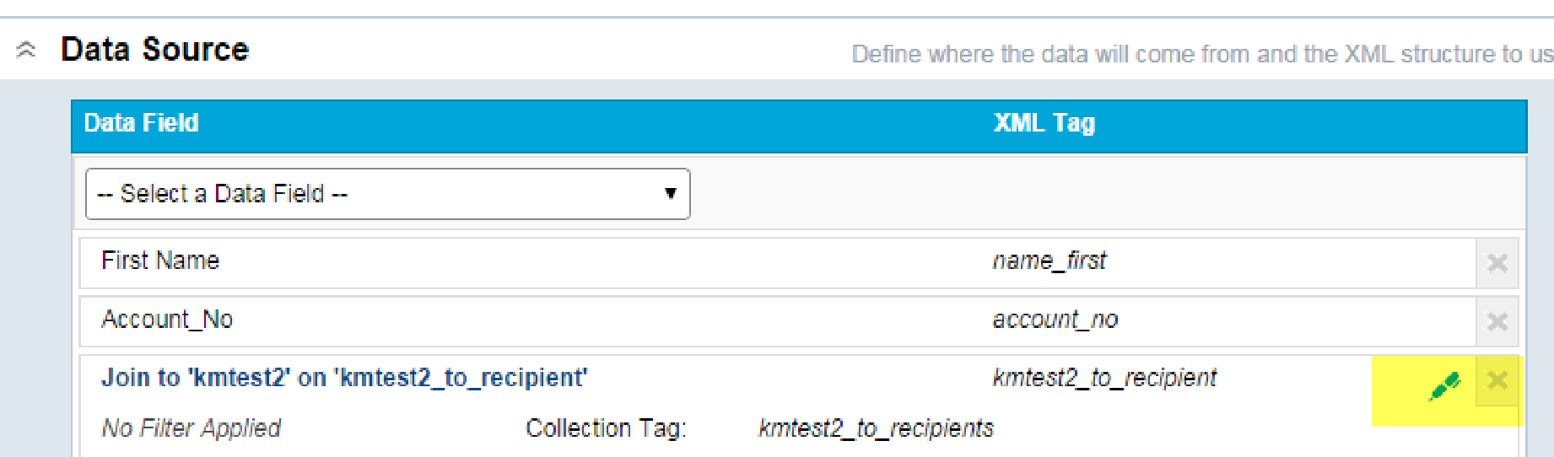Click the name_first XML tag
Image resolution: width=1554 pixels, height=457 pixels.
pos(1049,261)
